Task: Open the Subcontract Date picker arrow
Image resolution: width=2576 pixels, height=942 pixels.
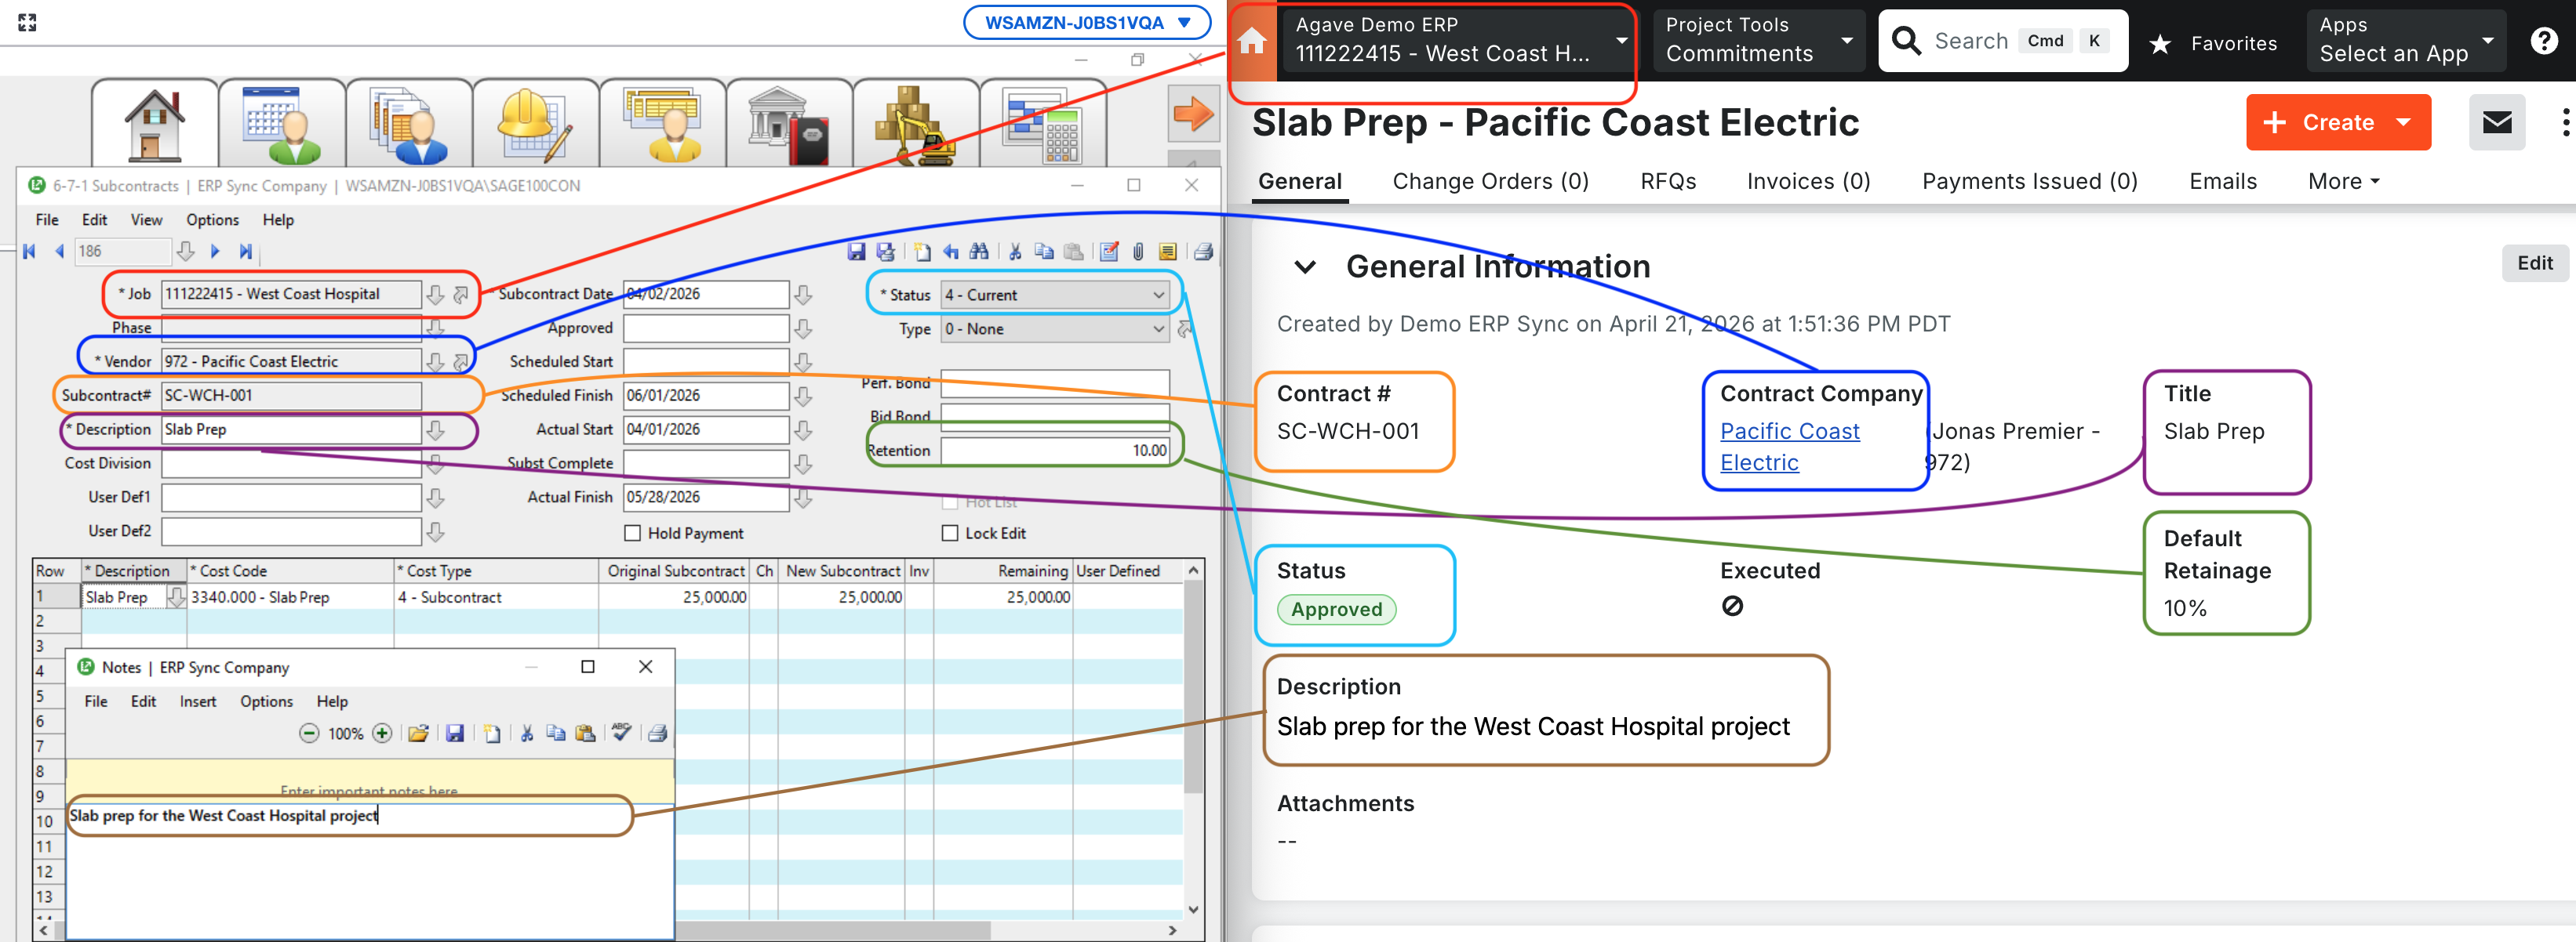Action: 803,295
